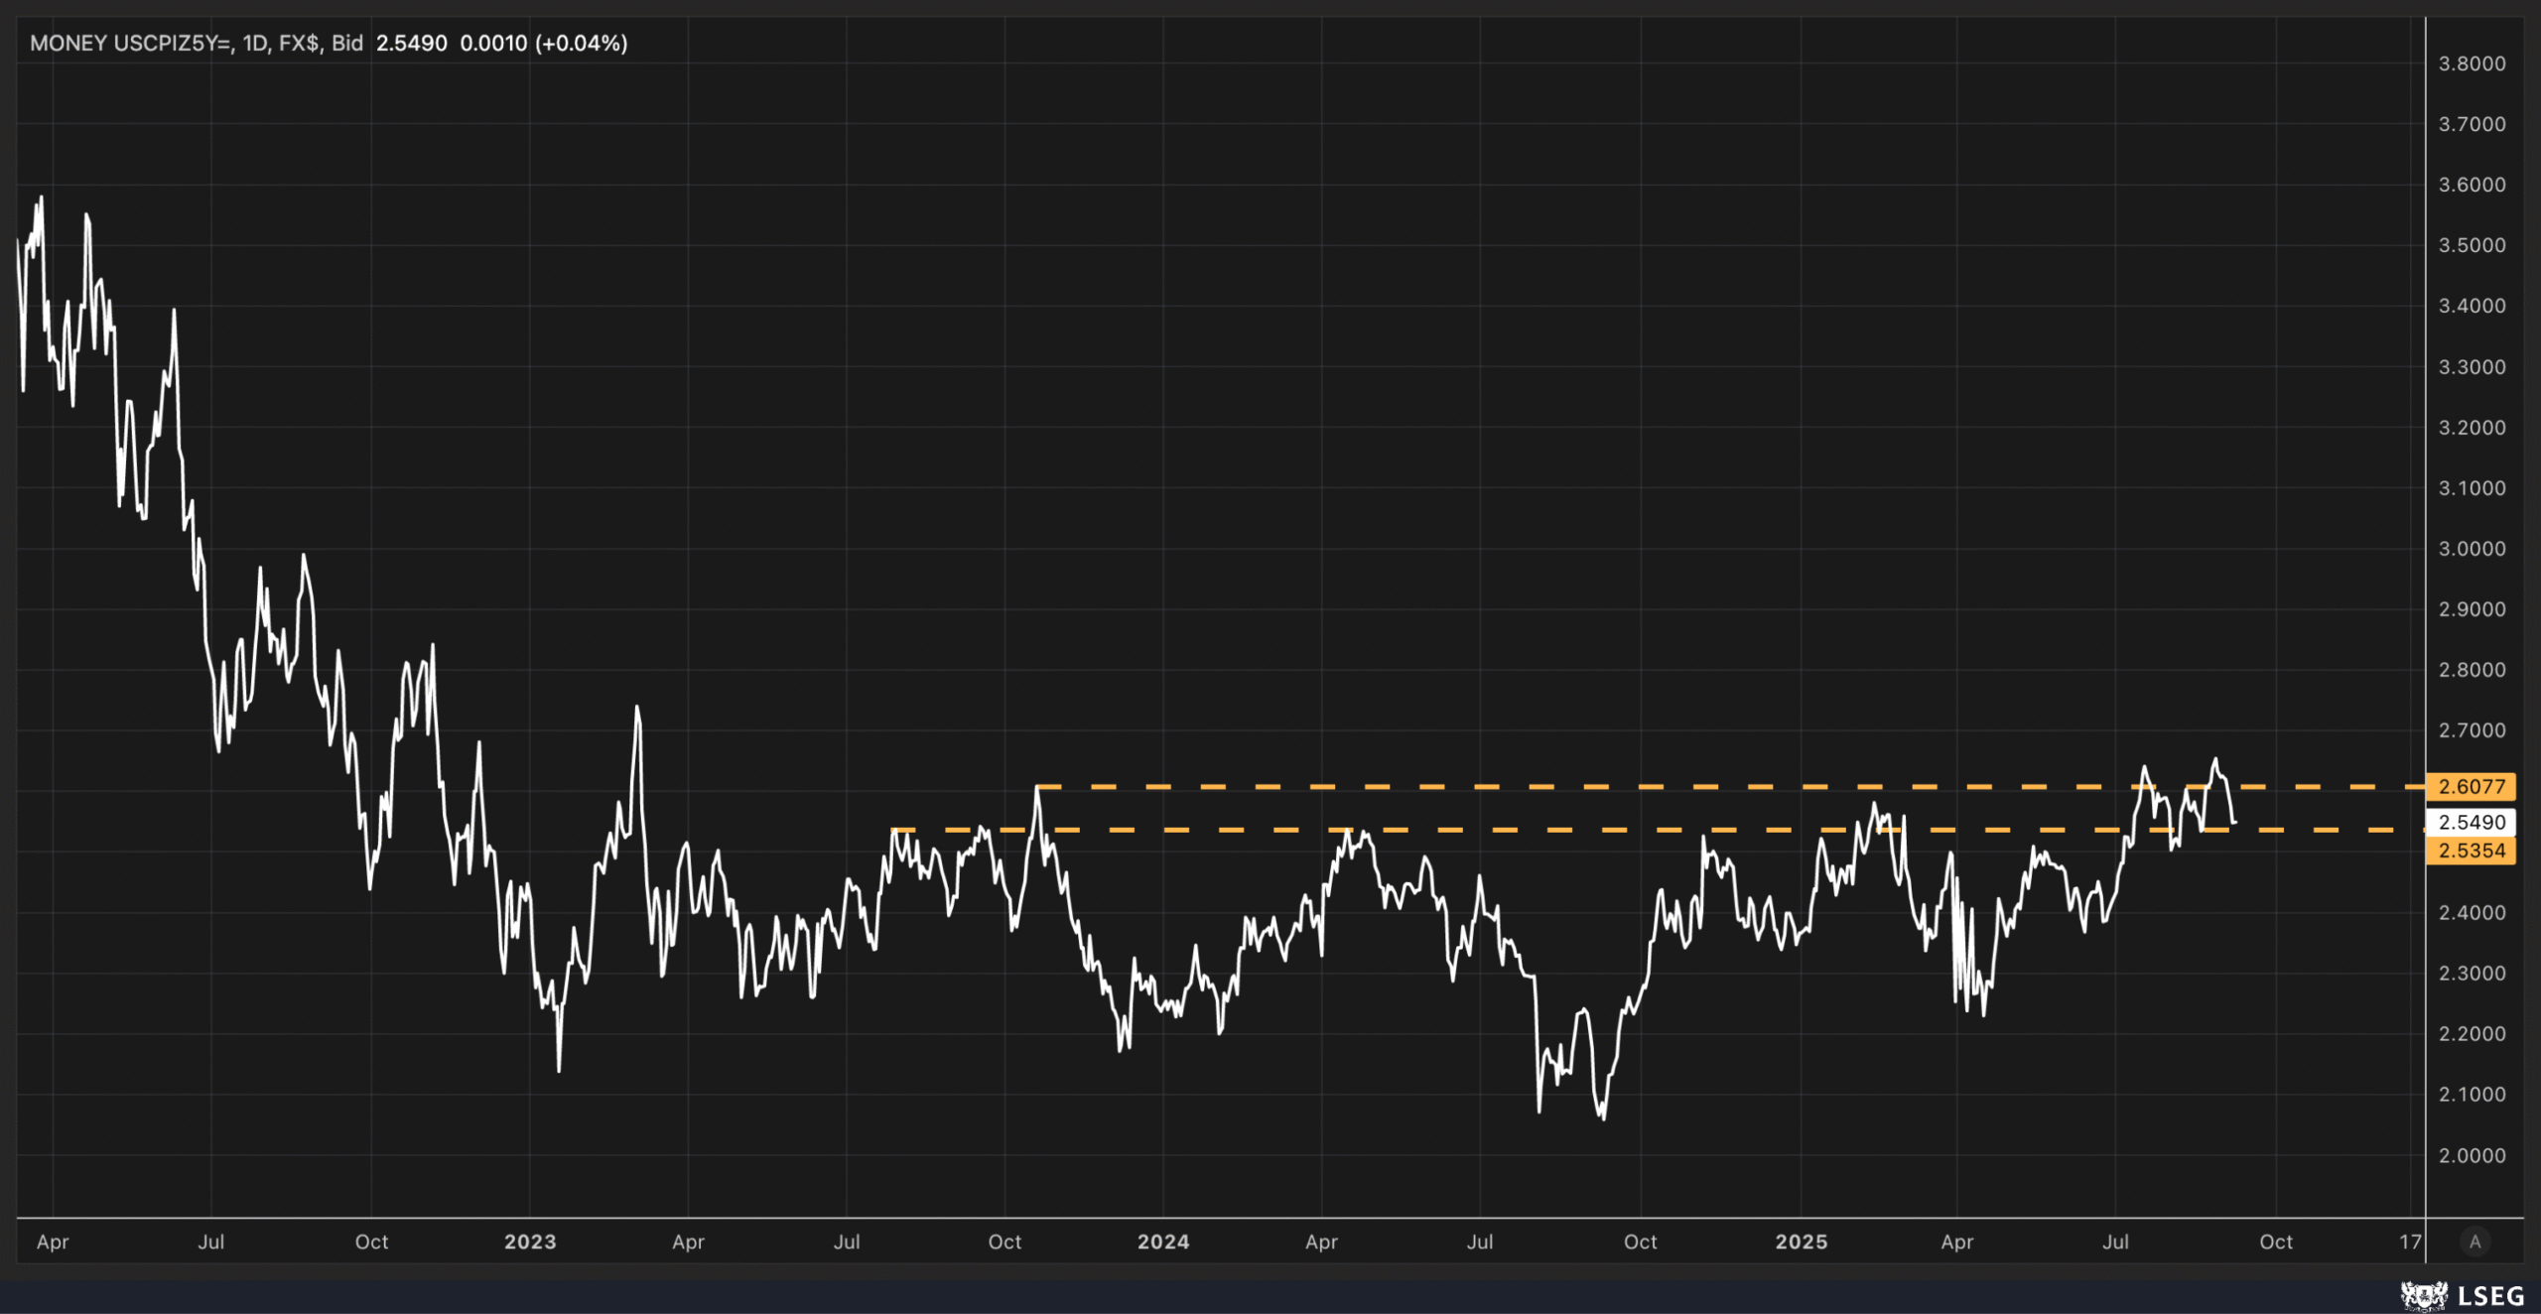This screenshot has width=2541, height=1314.
Task: Click the LSEG logo
Action: (x=2463, y=1295)
